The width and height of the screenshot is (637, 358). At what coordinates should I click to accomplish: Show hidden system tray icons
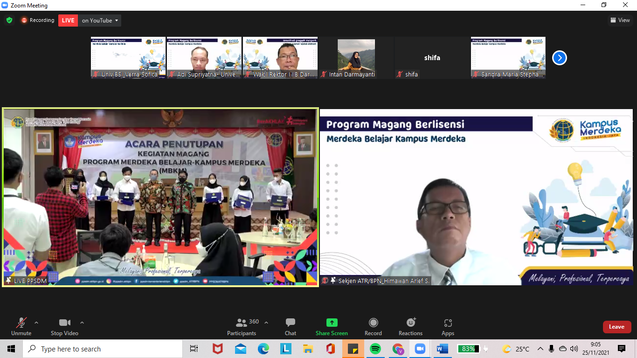pyautogui.click(x=540, y=349)
